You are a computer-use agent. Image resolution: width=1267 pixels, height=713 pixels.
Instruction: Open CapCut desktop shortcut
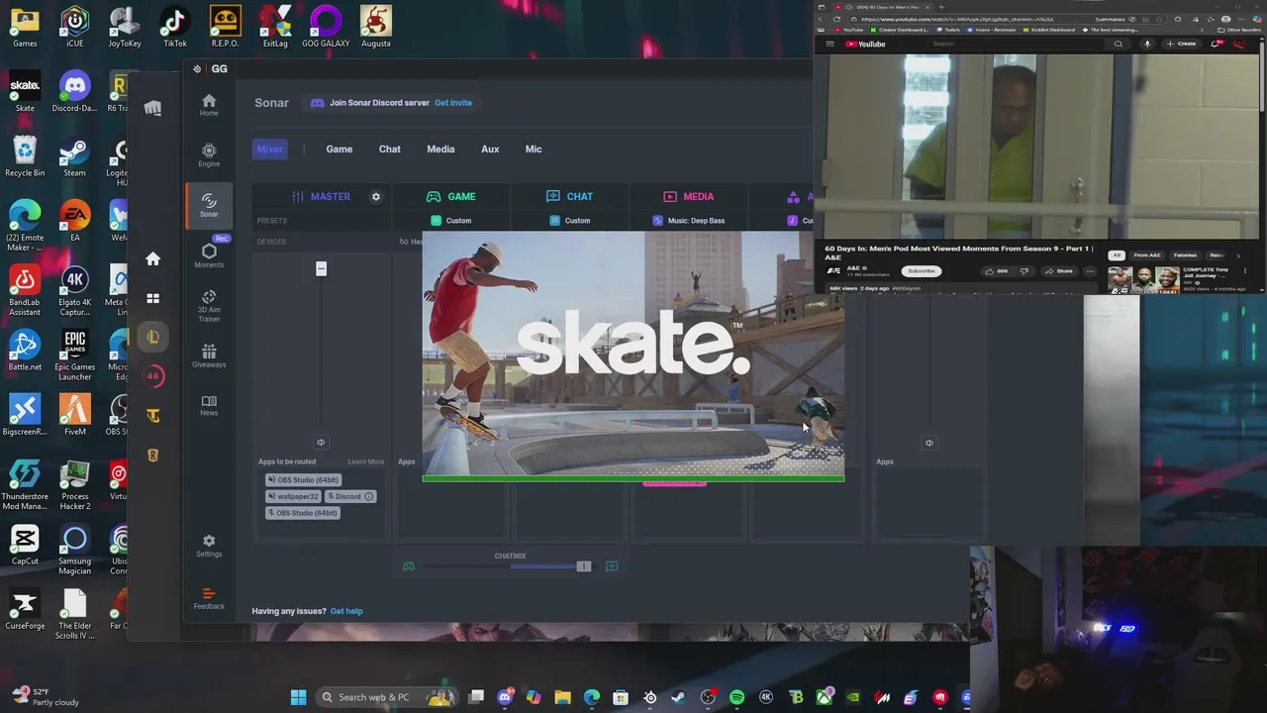pos(25,546)
